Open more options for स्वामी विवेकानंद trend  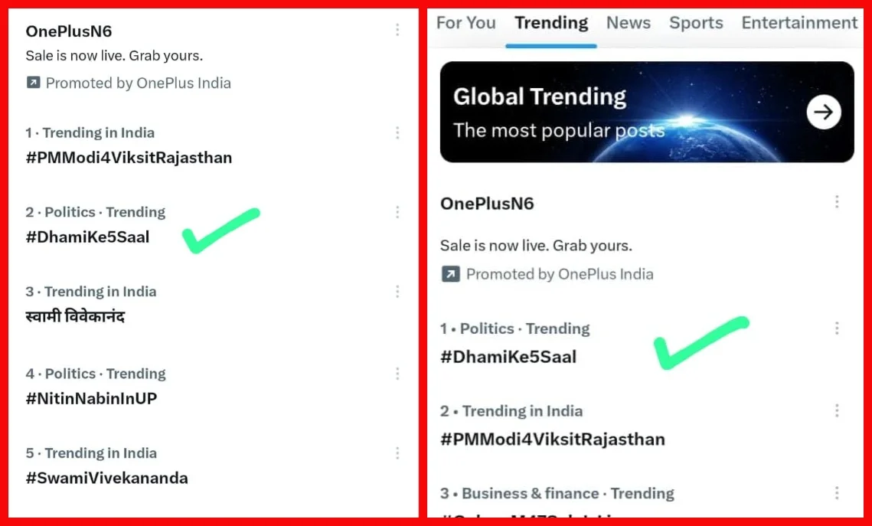397,292
